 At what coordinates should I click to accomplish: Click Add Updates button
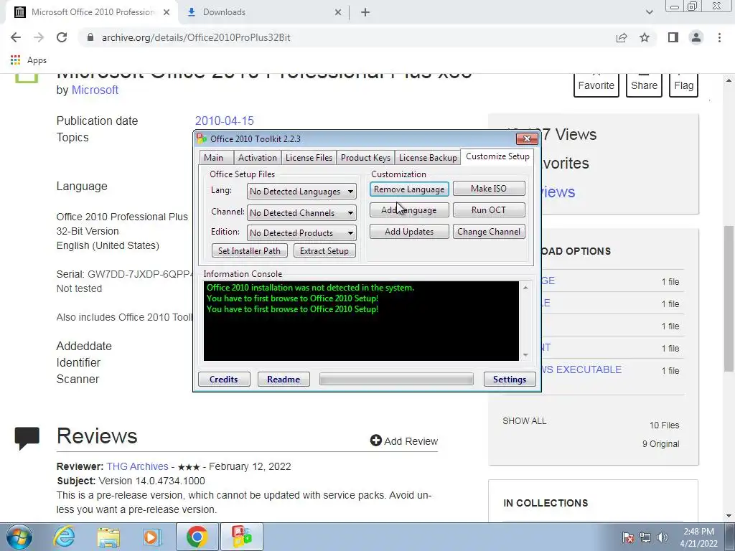tap(409, 232)
